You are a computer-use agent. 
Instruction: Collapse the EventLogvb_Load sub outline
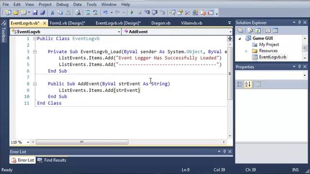pyautogui.click(x=35, y=52)
